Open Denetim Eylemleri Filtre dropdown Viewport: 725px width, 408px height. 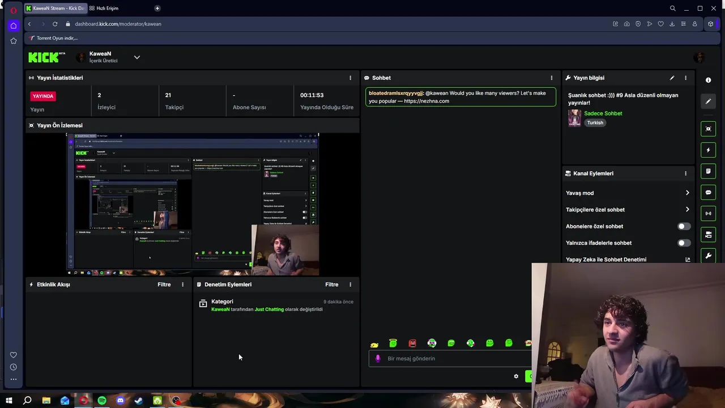(331, 284)
